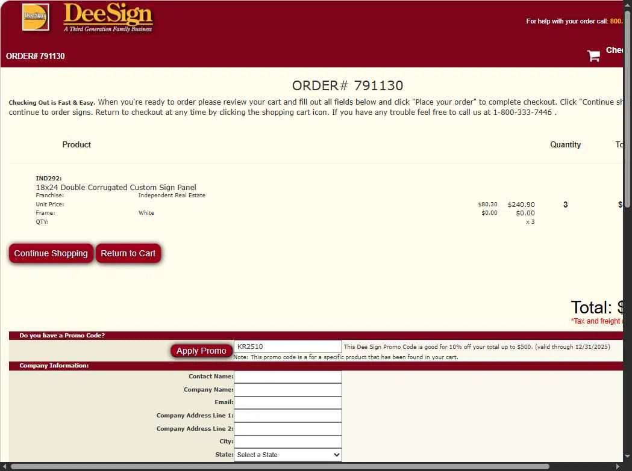
Task: Select Company Address Line 2 field
Action: coord(288,429)
